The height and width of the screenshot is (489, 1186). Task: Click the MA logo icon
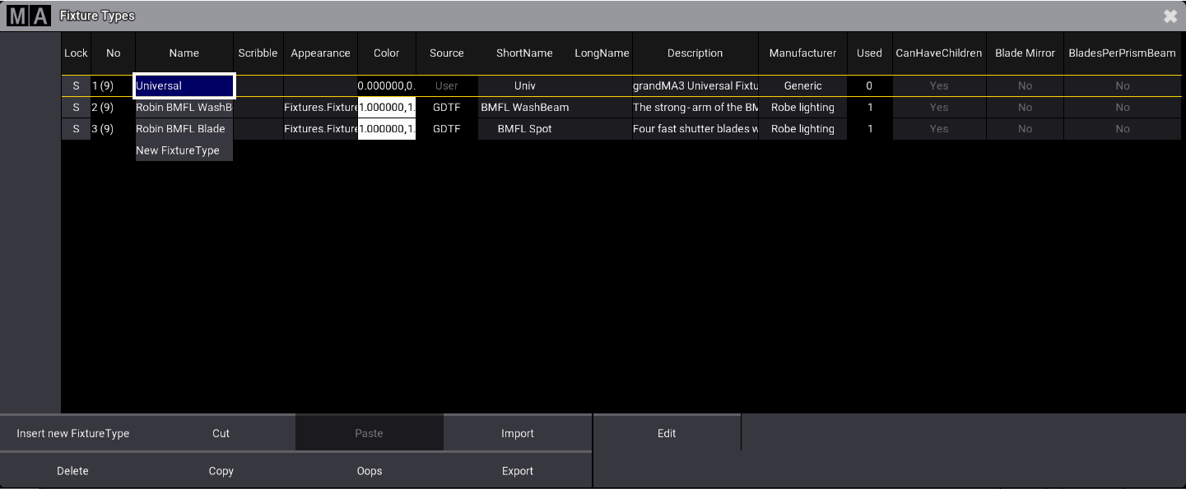click(28, 16)
